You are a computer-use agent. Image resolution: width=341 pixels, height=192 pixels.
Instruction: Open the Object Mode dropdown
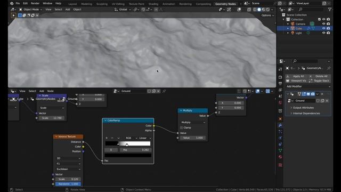30,10
